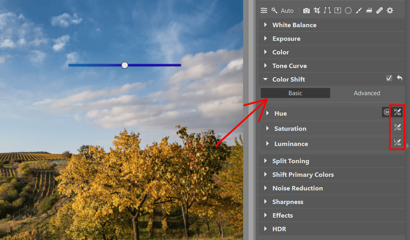
Task: Open the settings gear in the toolbar
Action: pos(390,10)
